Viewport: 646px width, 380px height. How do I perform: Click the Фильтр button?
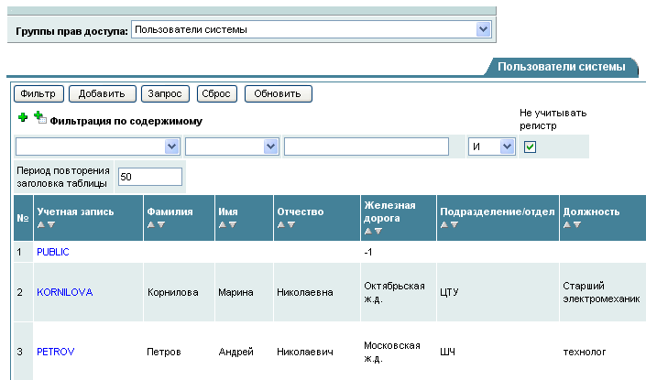38,94
